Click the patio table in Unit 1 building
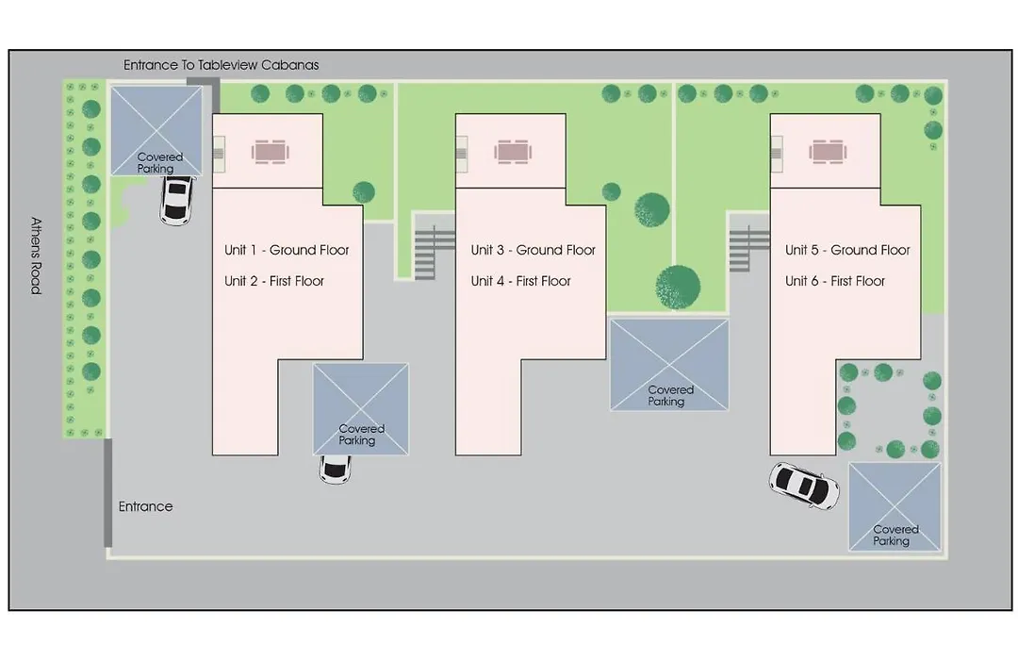This screenshot has width=1018, height=660. tap(271, 153)
